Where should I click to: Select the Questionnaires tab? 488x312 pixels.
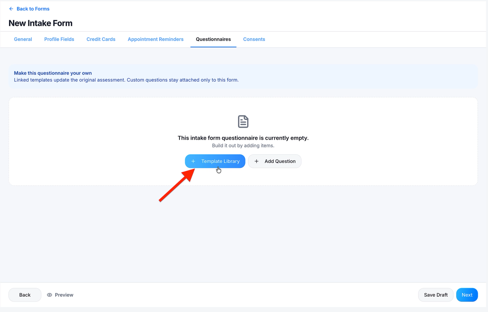tap(213, 39)
